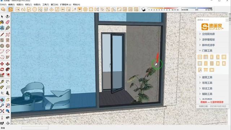Activate the Orbit camera tool
The image size is (231, 130).
click(x=2, y=100)
